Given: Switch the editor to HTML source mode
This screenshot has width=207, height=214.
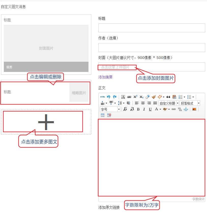Looking at the screenshot, I should click(102, 97).
